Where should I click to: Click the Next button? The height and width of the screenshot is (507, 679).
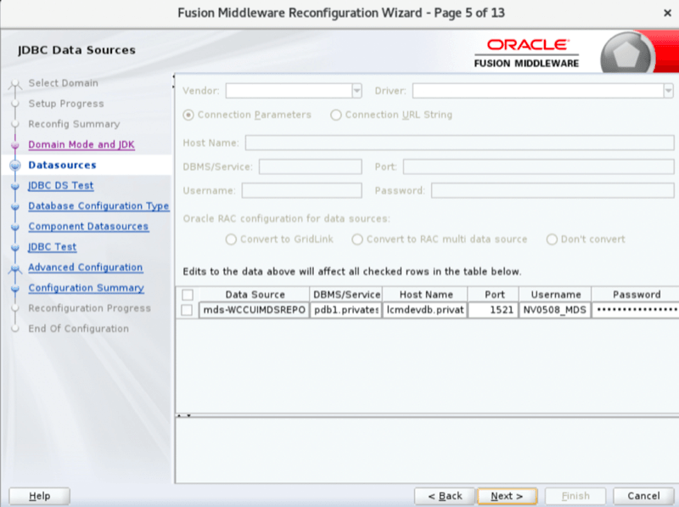pos(507,496)
